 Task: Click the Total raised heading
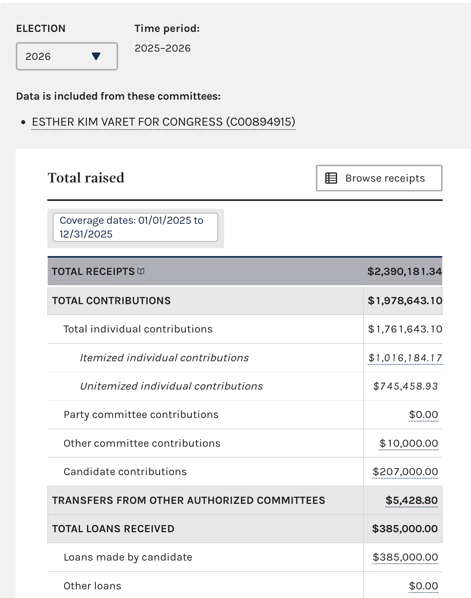pos(86,178)
